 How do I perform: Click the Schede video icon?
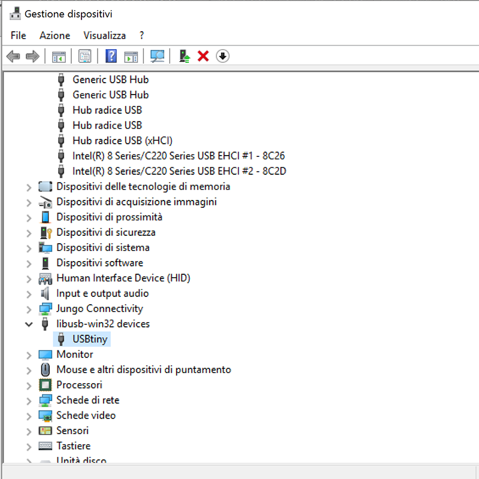(x=46, y=416)
